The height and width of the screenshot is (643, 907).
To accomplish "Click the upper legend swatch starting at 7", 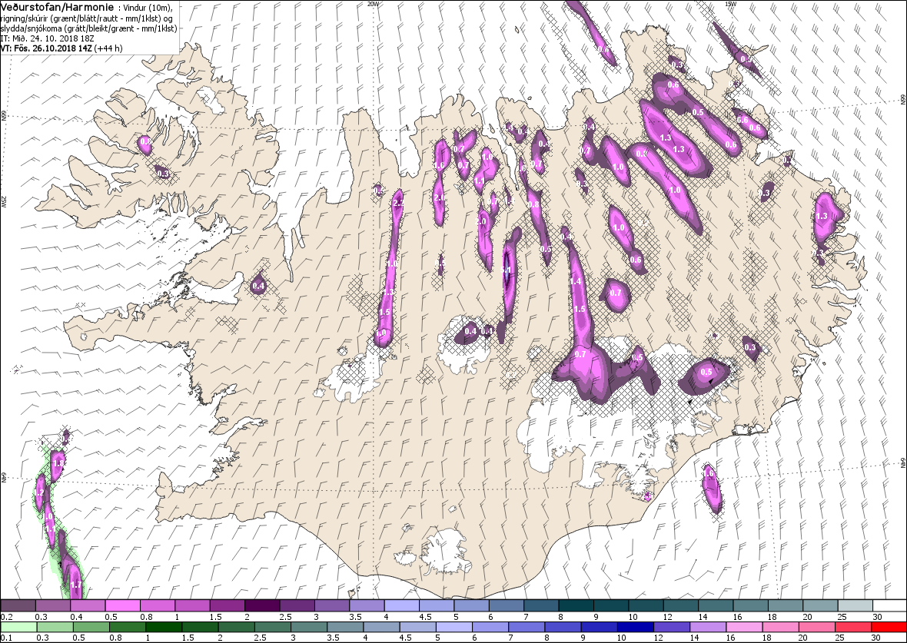I will coord(541,605).
